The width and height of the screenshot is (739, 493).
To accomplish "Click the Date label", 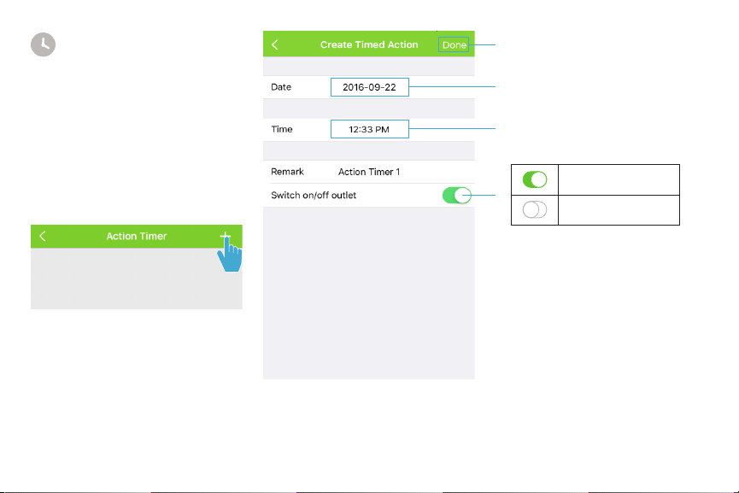I will tap(281, 87).
